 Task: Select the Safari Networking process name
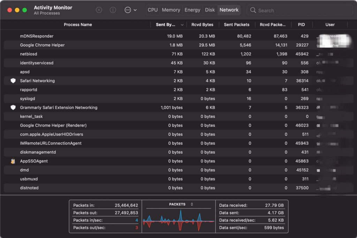click(x=37, y=81)
